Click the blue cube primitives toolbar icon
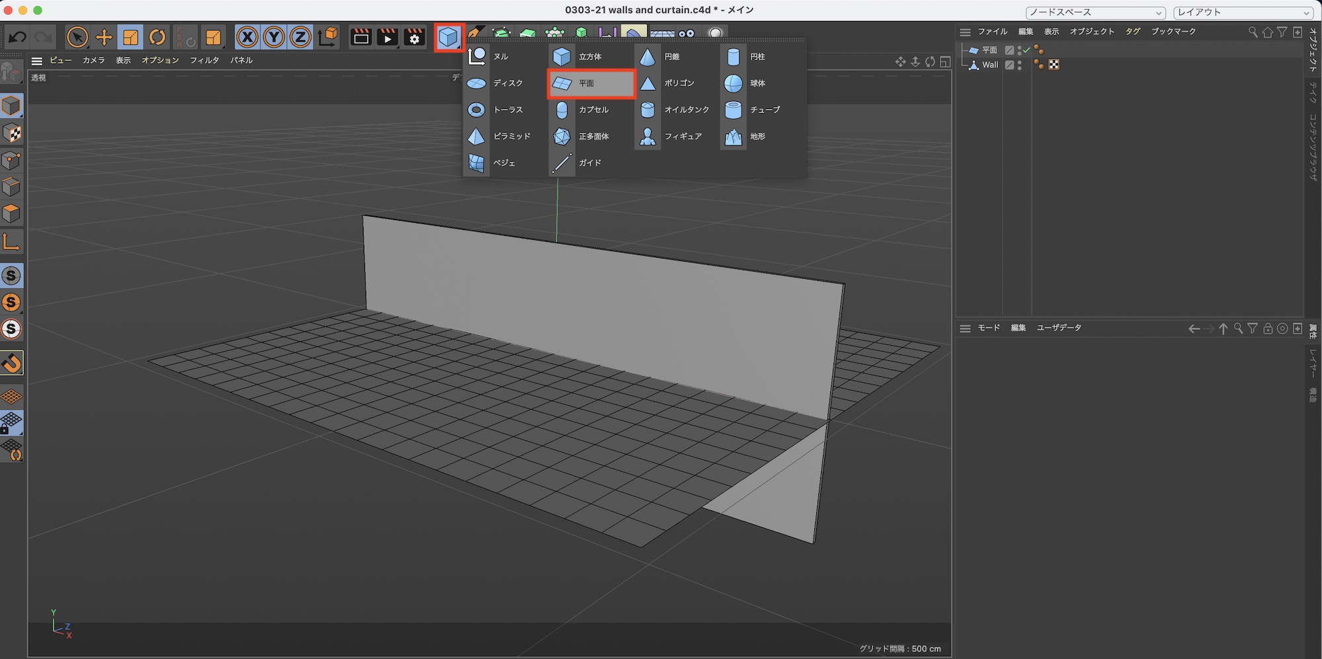1322x659 pixels. pyautogui.click(x=449, y=37)
